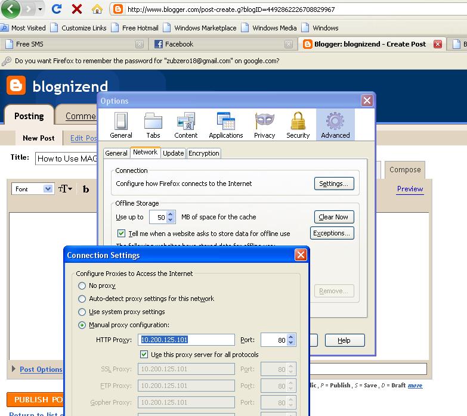
Task: Switch to the Encryption sub-tab
Action: [204, 153]
